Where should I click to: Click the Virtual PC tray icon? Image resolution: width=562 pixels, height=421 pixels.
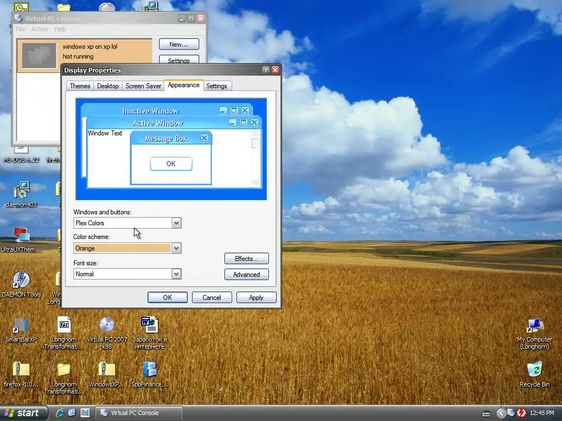click(x=510, y=413)
